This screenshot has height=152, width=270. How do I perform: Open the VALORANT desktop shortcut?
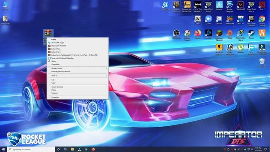(x=240, y=5)
